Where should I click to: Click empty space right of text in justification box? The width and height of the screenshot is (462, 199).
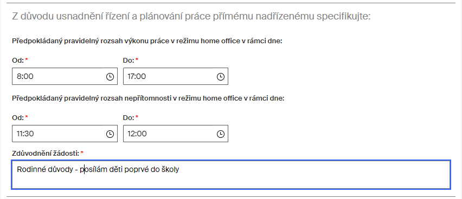pyautogui.click(x=312, y=175)
